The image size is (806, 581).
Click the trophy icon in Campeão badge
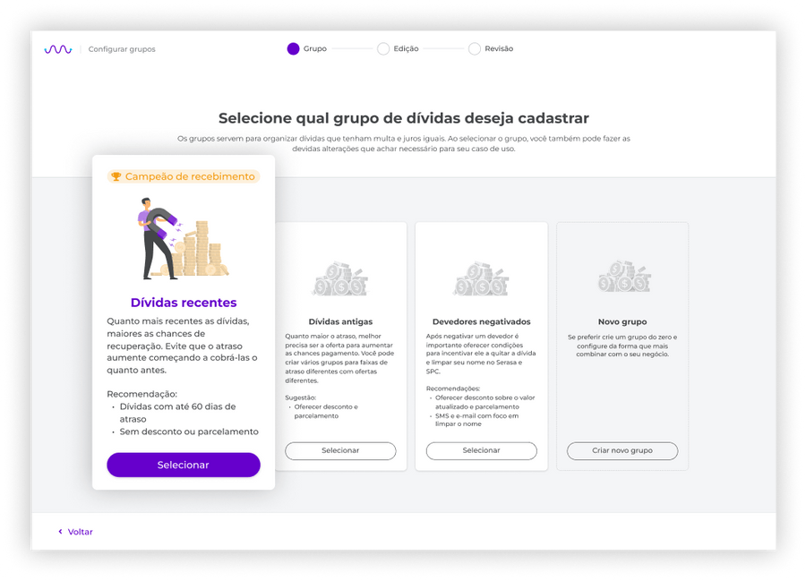click(x=116, y=176)
